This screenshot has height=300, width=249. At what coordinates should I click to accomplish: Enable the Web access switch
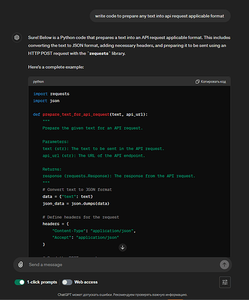[67, 282]
